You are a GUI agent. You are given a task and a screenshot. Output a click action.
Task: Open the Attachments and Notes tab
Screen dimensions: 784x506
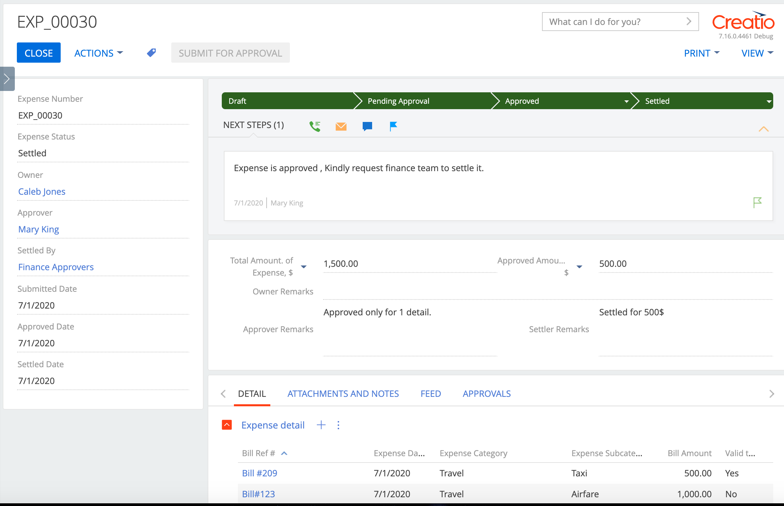click(x=343, y=393)
